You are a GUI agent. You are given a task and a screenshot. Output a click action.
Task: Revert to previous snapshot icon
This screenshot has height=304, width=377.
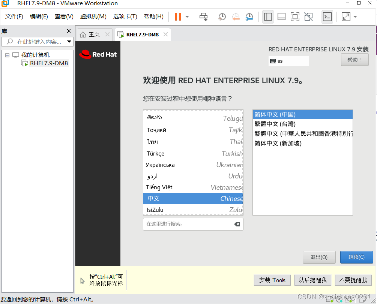coord(236,16)
